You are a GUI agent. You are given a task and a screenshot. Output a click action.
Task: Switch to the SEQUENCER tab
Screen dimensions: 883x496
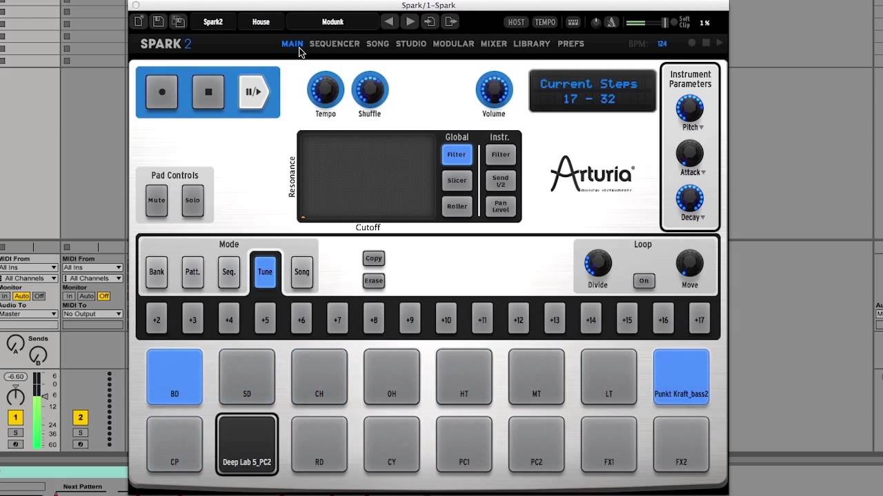[x=335, y=43]
